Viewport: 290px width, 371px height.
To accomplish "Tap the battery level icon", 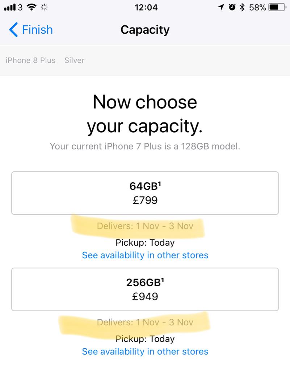I will pyautogui.click(x=277, y=7).
